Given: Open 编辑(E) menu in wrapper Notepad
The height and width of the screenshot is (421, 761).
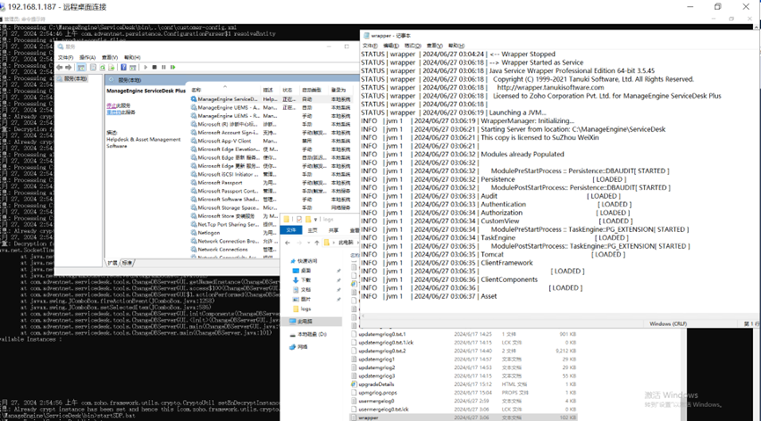Looking at the screenshot, I should [x=391, y=46].
